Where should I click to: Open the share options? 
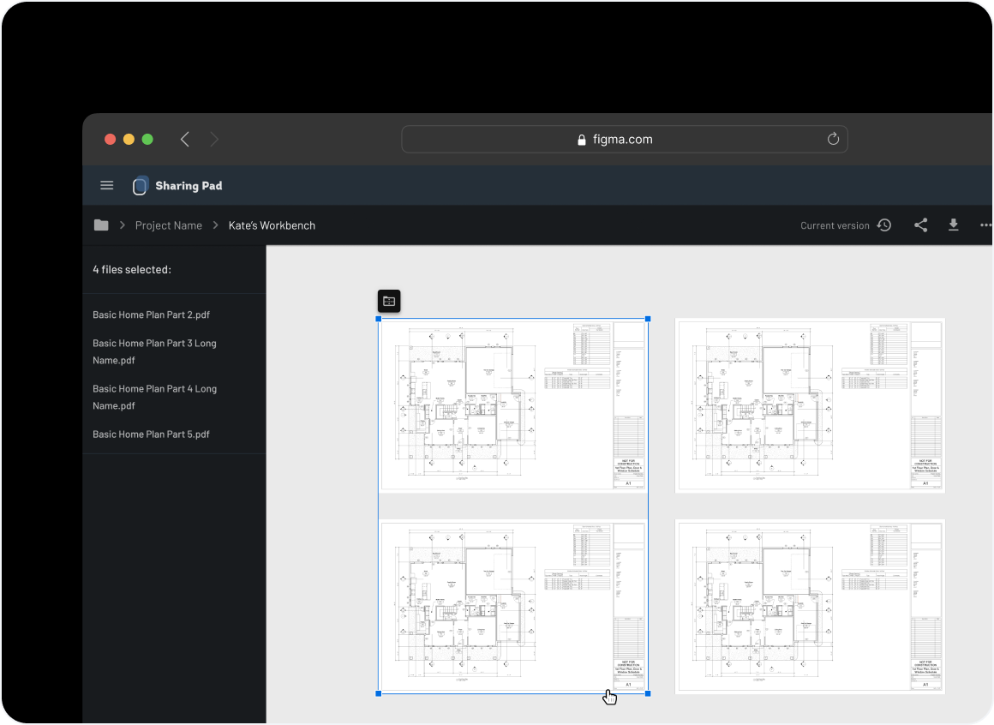(920, 225)
